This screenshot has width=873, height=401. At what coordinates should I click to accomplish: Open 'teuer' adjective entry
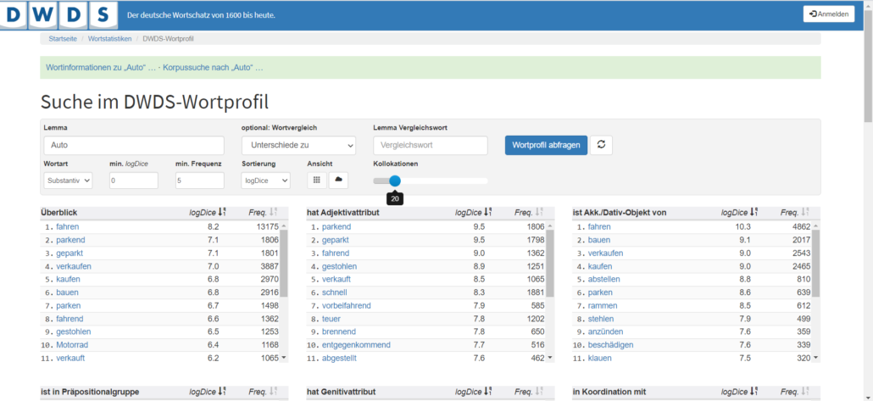(x=331, y=319)
